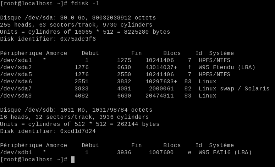
Task: Click the block count 20474811
Action: 160,96
